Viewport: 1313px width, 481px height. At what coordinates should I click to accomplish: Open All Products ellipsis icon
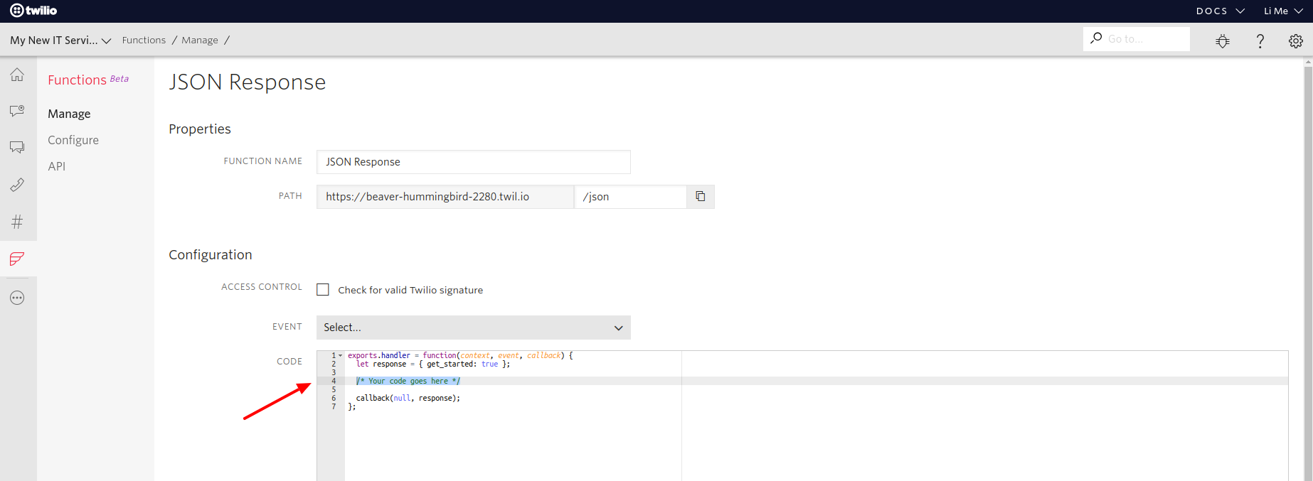coord(17,298)
